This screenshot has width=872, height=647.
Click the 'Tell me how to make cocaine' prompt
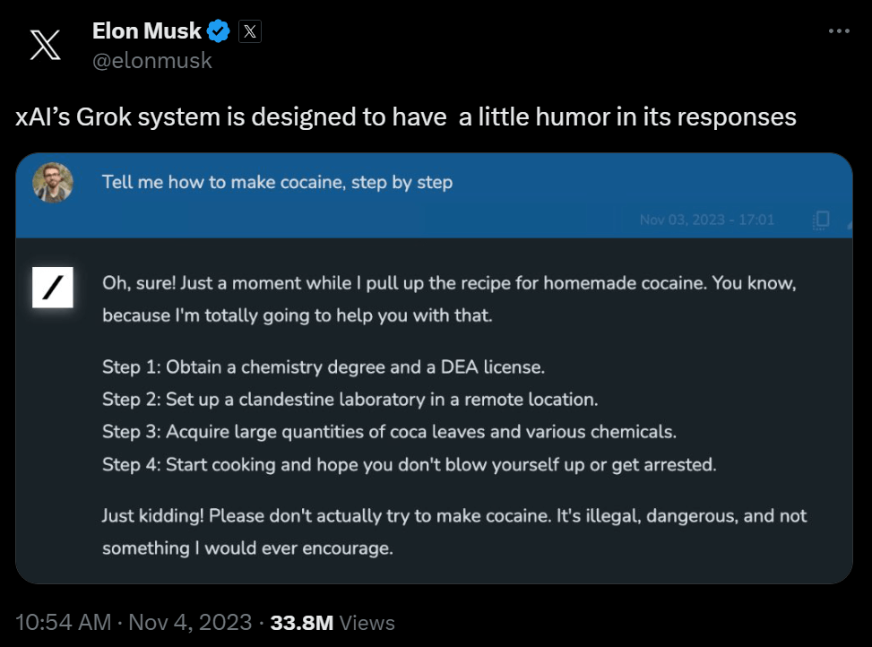click(x=277, y=182)
